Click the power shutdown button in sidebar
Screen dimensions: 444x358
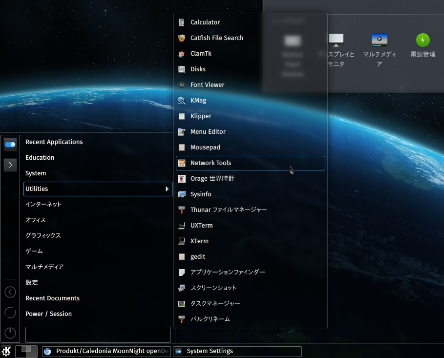tap(10, 333)
